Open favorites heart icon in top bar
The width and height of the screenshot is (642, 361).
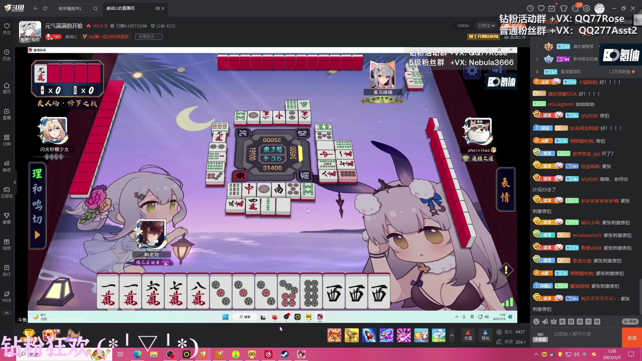(541, 8)
